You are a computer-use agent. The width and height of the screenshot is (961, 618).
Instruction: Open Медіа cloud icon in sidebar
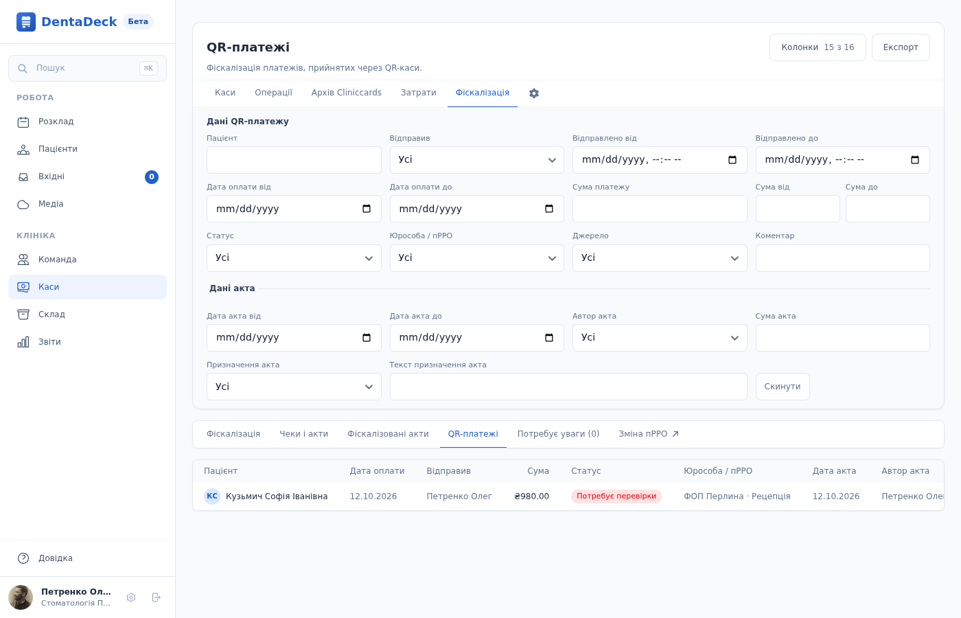[x=23, y=205]
